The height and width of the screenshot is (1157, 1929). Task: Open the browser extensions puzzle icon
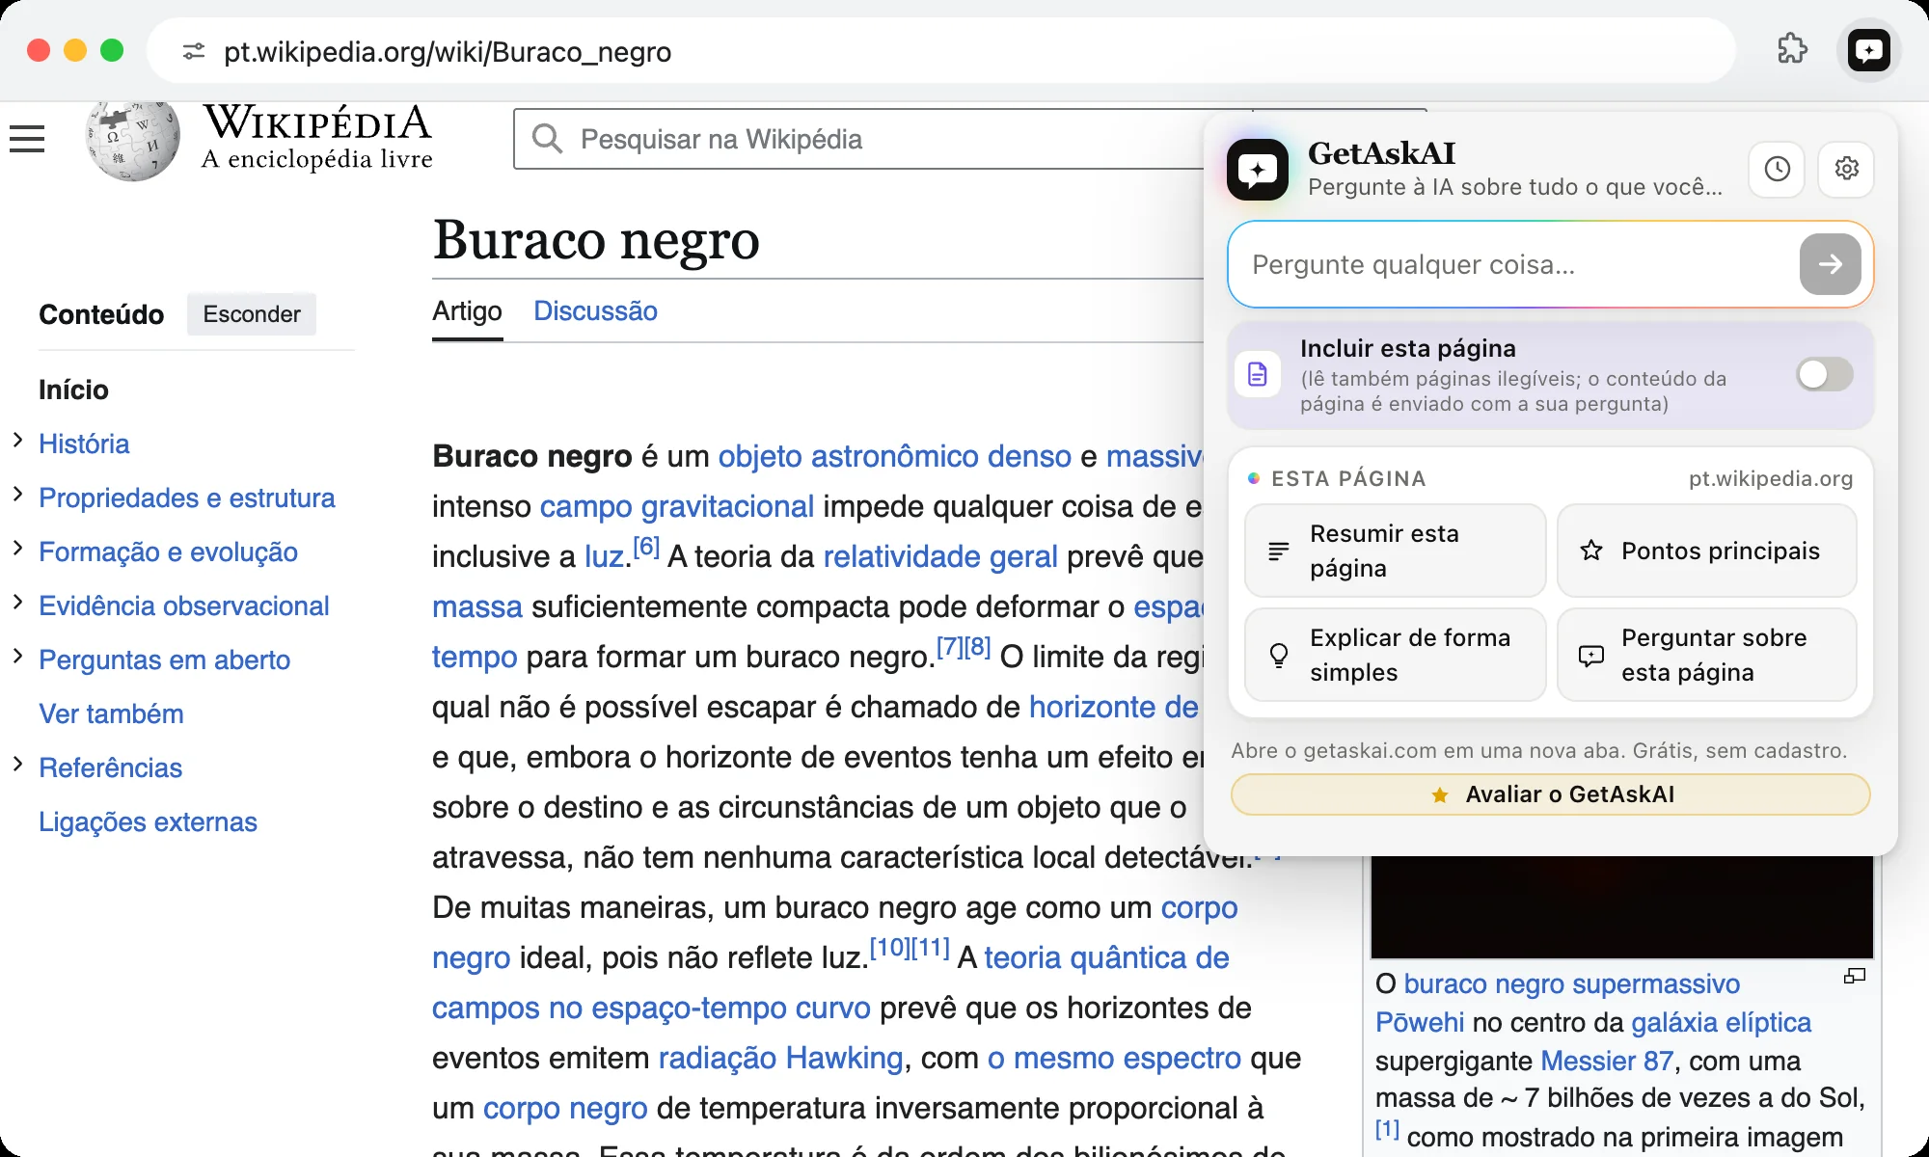tap(1792, 49)
